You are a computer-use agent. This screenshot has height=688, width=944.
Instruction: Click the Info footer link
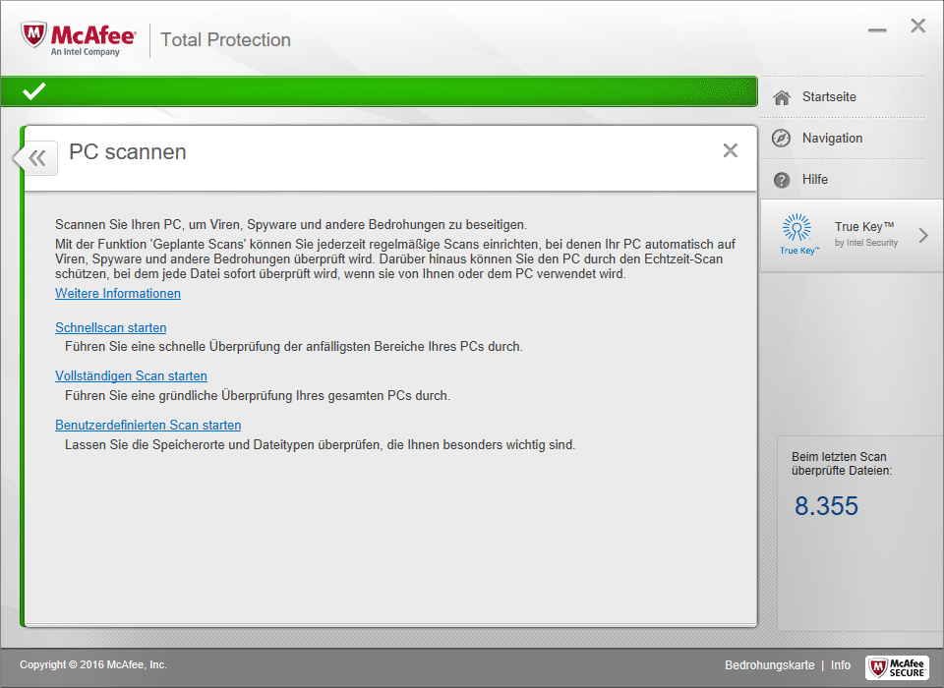841,665
